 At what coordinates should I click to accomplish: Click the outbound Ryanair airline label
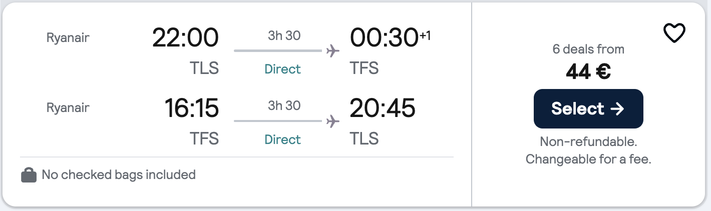(68, 37)
